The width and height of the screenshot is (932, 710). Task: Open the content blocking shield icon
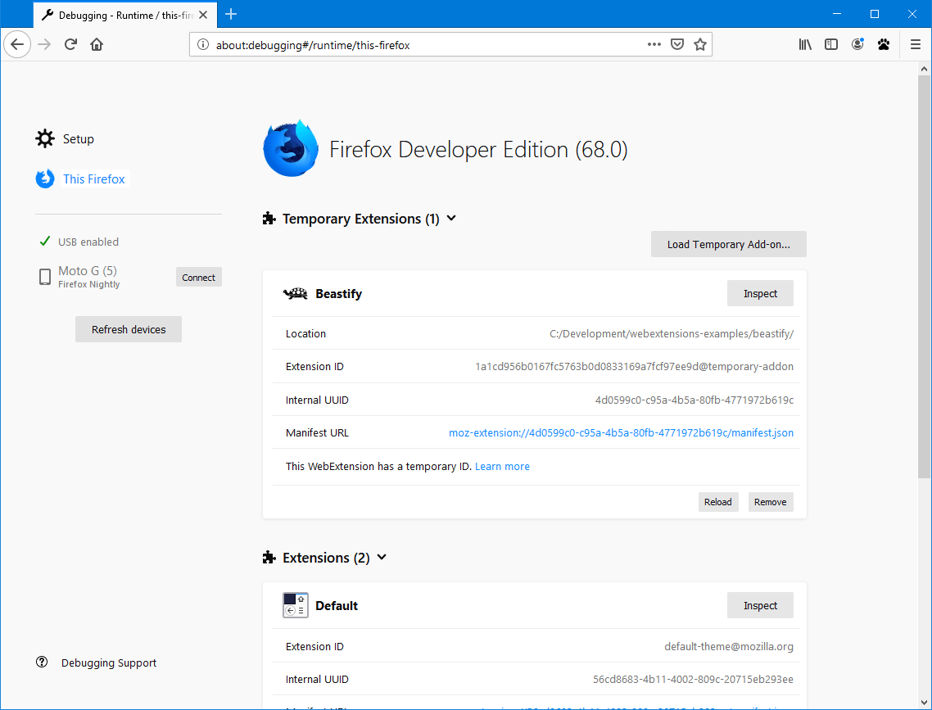click(x=677, y=44)
